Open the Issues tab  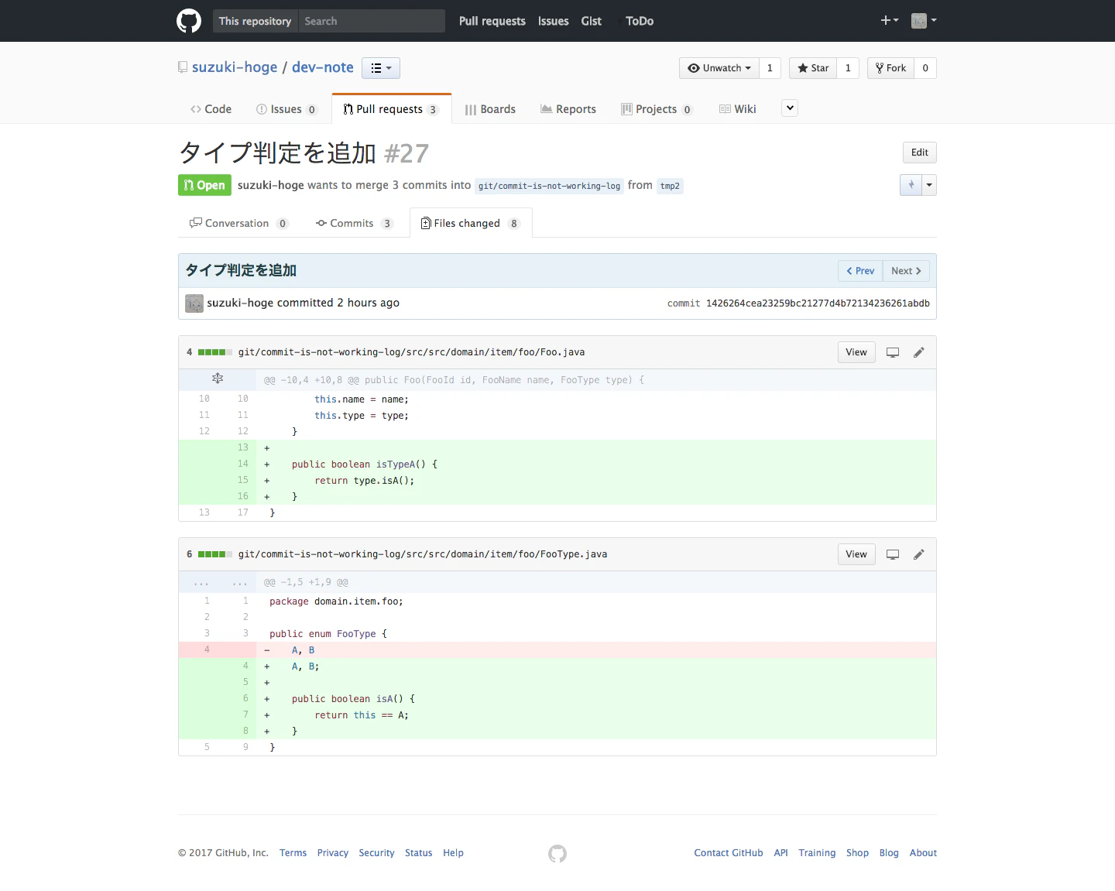(x=286, y=109)
